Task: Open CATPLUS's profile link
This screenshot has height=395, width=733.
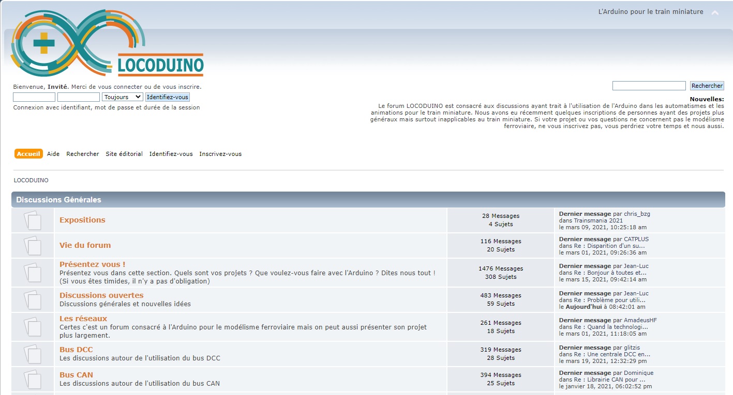Action: click(636, 239)
